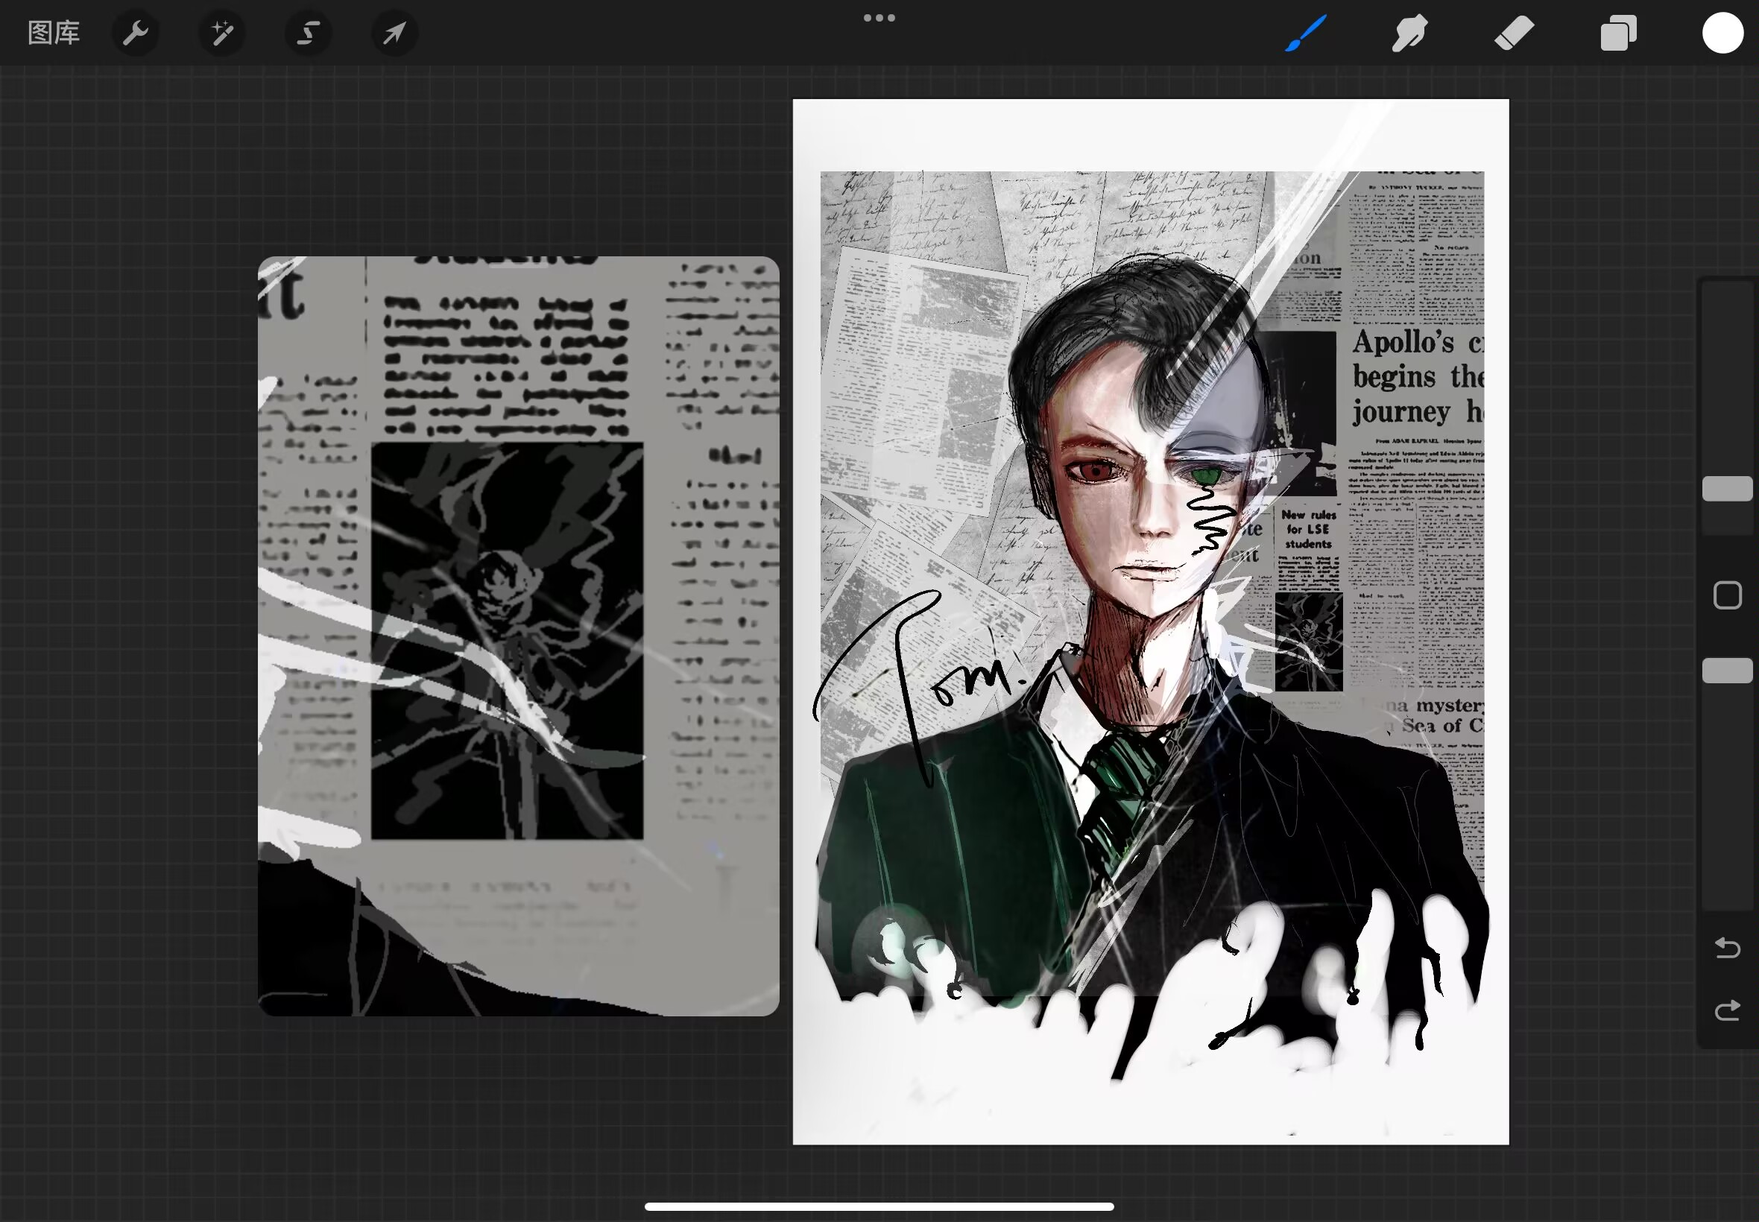Select the Brush tool
This screenshot has width=1759, height=1222.
click(1306, 33)
